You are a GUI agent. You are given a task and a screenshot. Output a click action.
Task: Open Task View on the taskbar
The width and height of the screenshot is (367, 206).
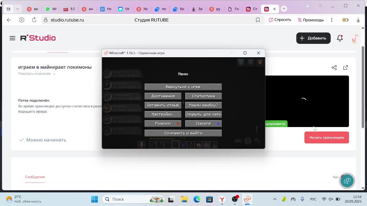pyautogui.click(x=171, y=199)
